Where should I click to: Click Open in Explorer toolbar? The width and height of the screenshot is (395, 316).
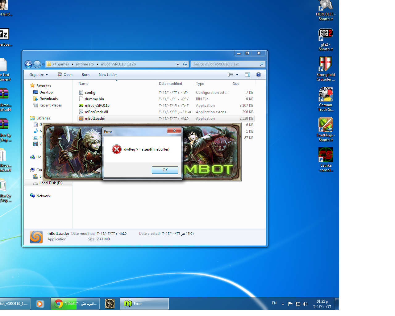pyautogui.click(x=65, y=75)
